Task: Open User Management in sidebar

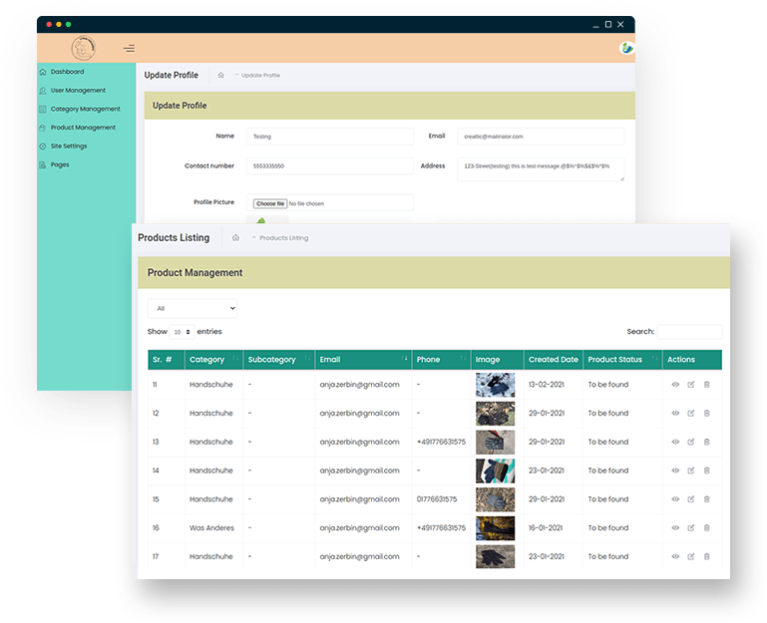Action: pos(78,91)
